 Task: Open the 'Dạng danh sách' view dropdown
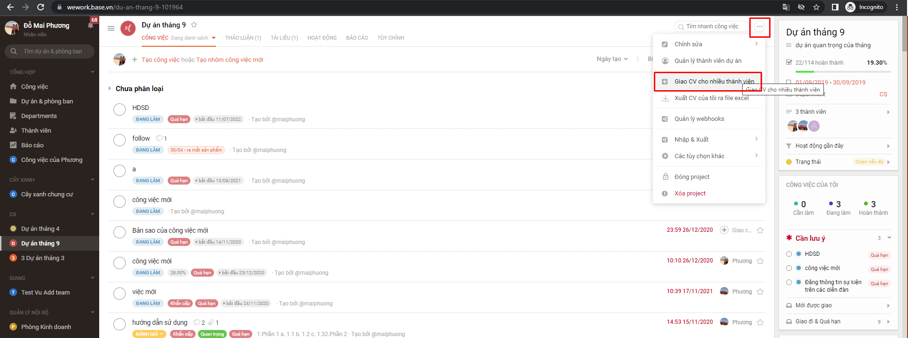(193, 38)
